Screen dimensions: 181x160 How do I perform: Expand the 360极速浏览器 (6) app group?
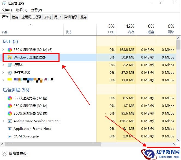point(3,50)
